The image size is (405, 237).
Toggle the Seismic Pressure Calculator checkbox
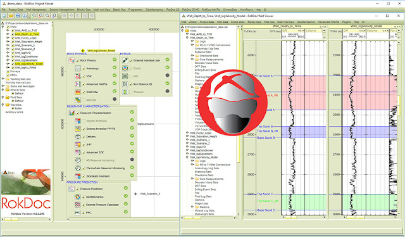84,205
